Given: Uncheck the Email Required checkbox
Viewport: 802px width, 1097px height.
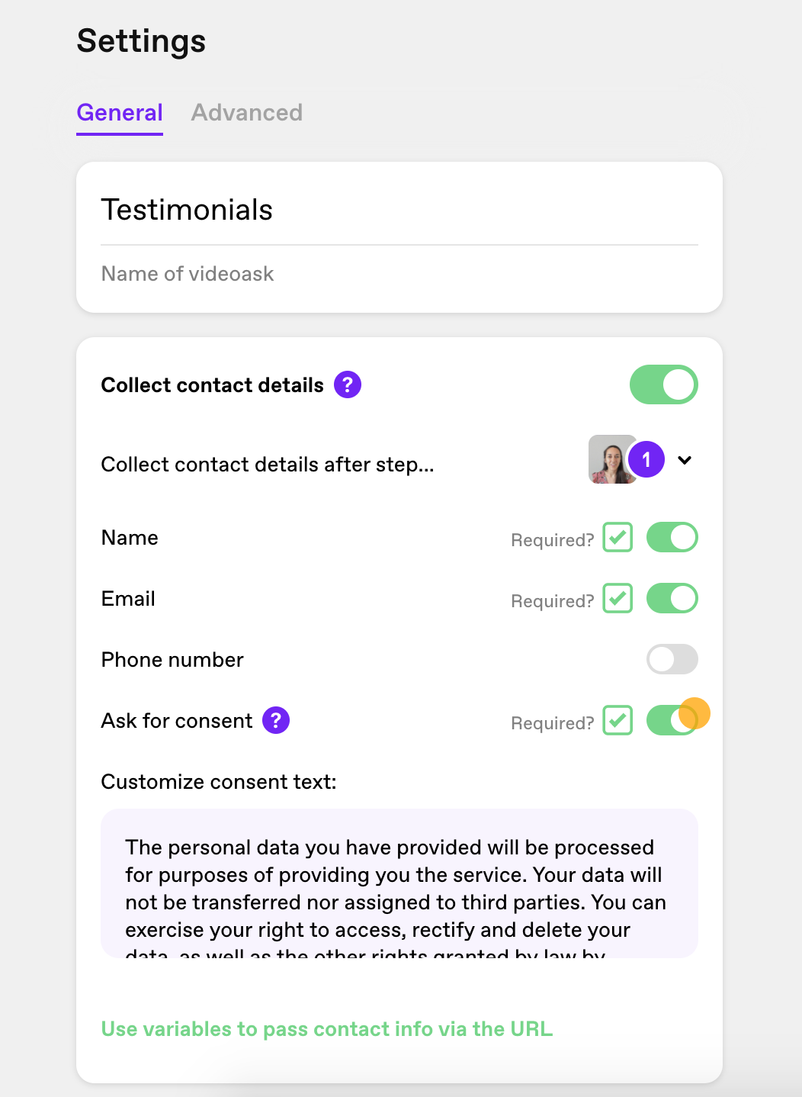Looking at the screenshot, I should pyautogui.click(x=618, y=598).
